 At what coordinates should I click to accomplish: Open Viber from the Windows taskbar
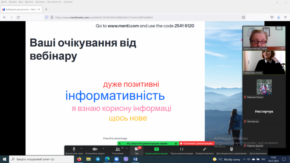126,159
